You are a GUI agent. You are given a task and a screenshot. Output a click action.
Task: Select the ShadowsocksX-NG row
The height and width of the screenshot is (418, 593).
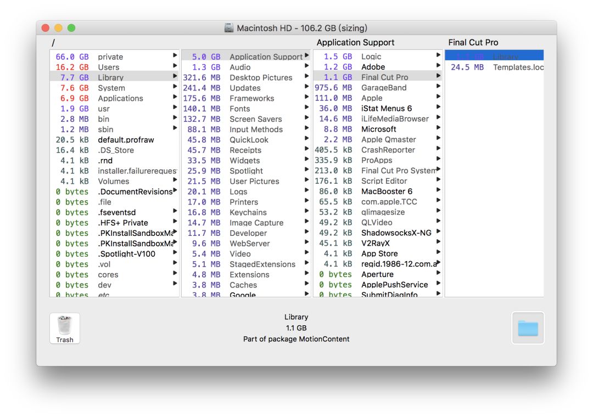click(378, 233)
